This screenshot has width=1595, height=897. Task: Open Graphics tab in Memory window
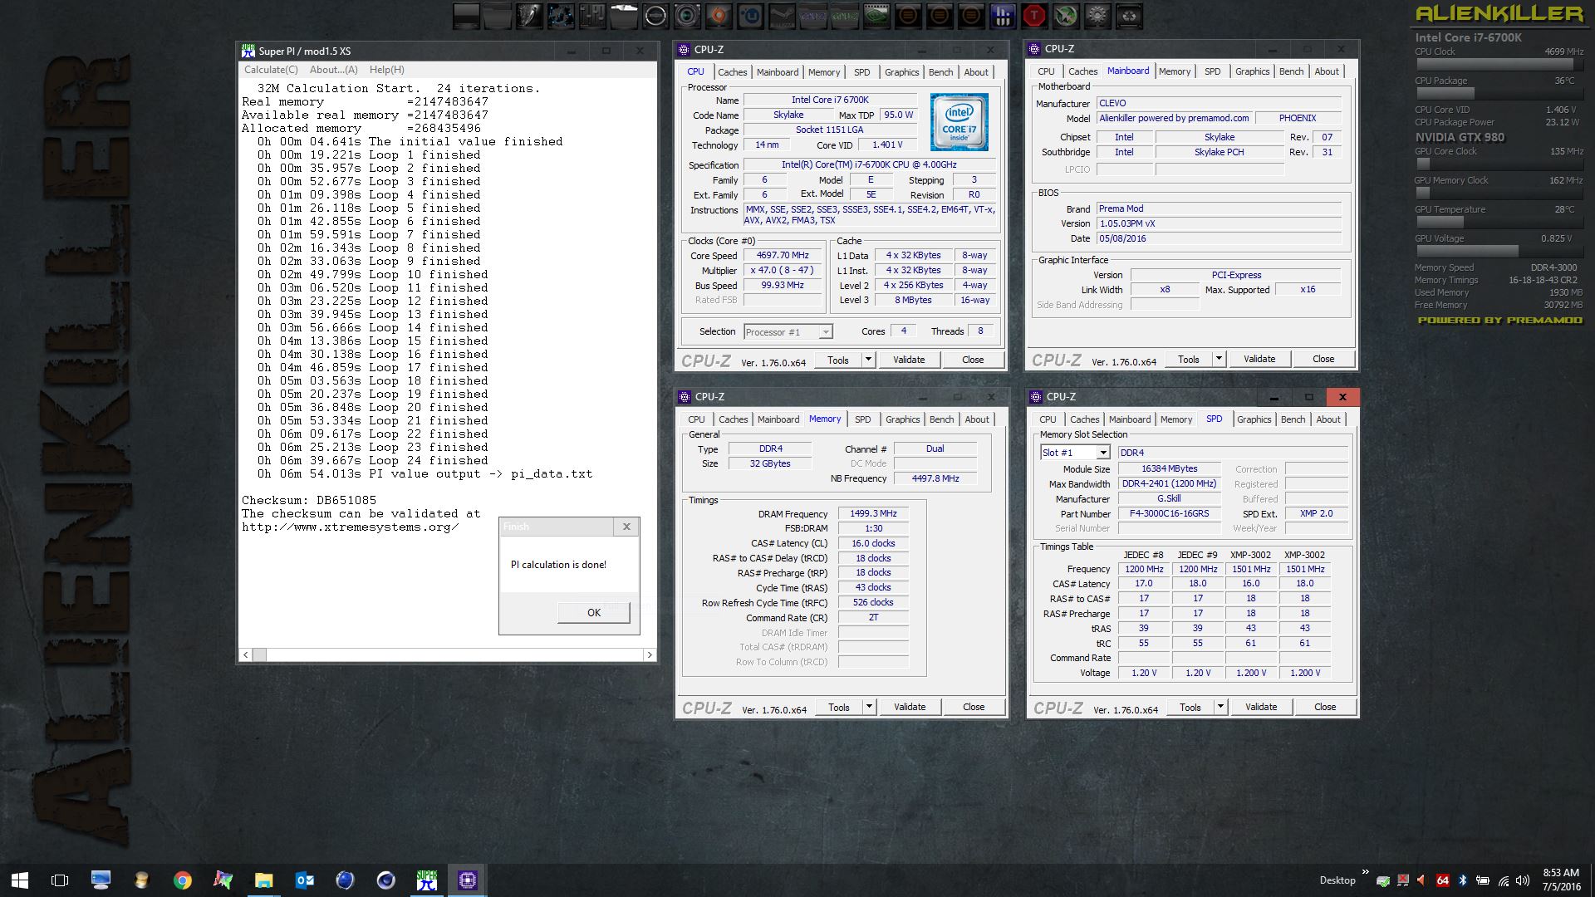pyautogui.click(x=902, y=419)
